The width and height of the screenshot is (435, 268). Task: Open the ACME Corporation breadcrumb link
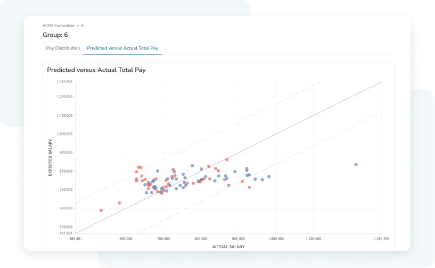(x=59, y=26)
